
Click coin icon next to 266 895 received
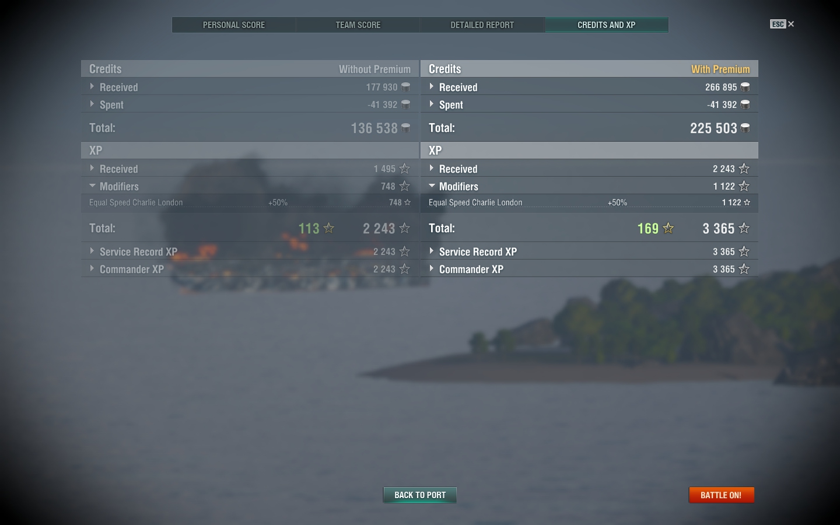click(745, 87)
